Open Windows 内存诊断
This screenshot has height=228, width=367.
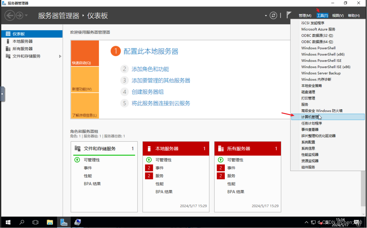tap(328, 79)
